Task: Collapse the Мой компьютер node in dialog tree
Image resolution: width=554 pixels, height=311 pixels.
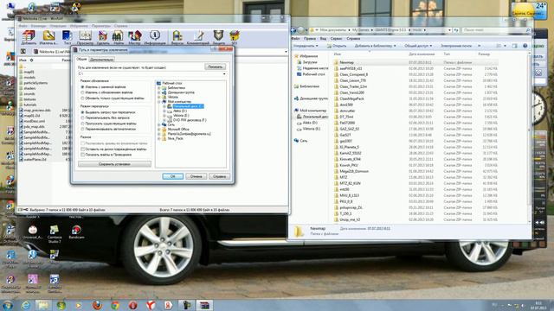Action: pos(158,102)
